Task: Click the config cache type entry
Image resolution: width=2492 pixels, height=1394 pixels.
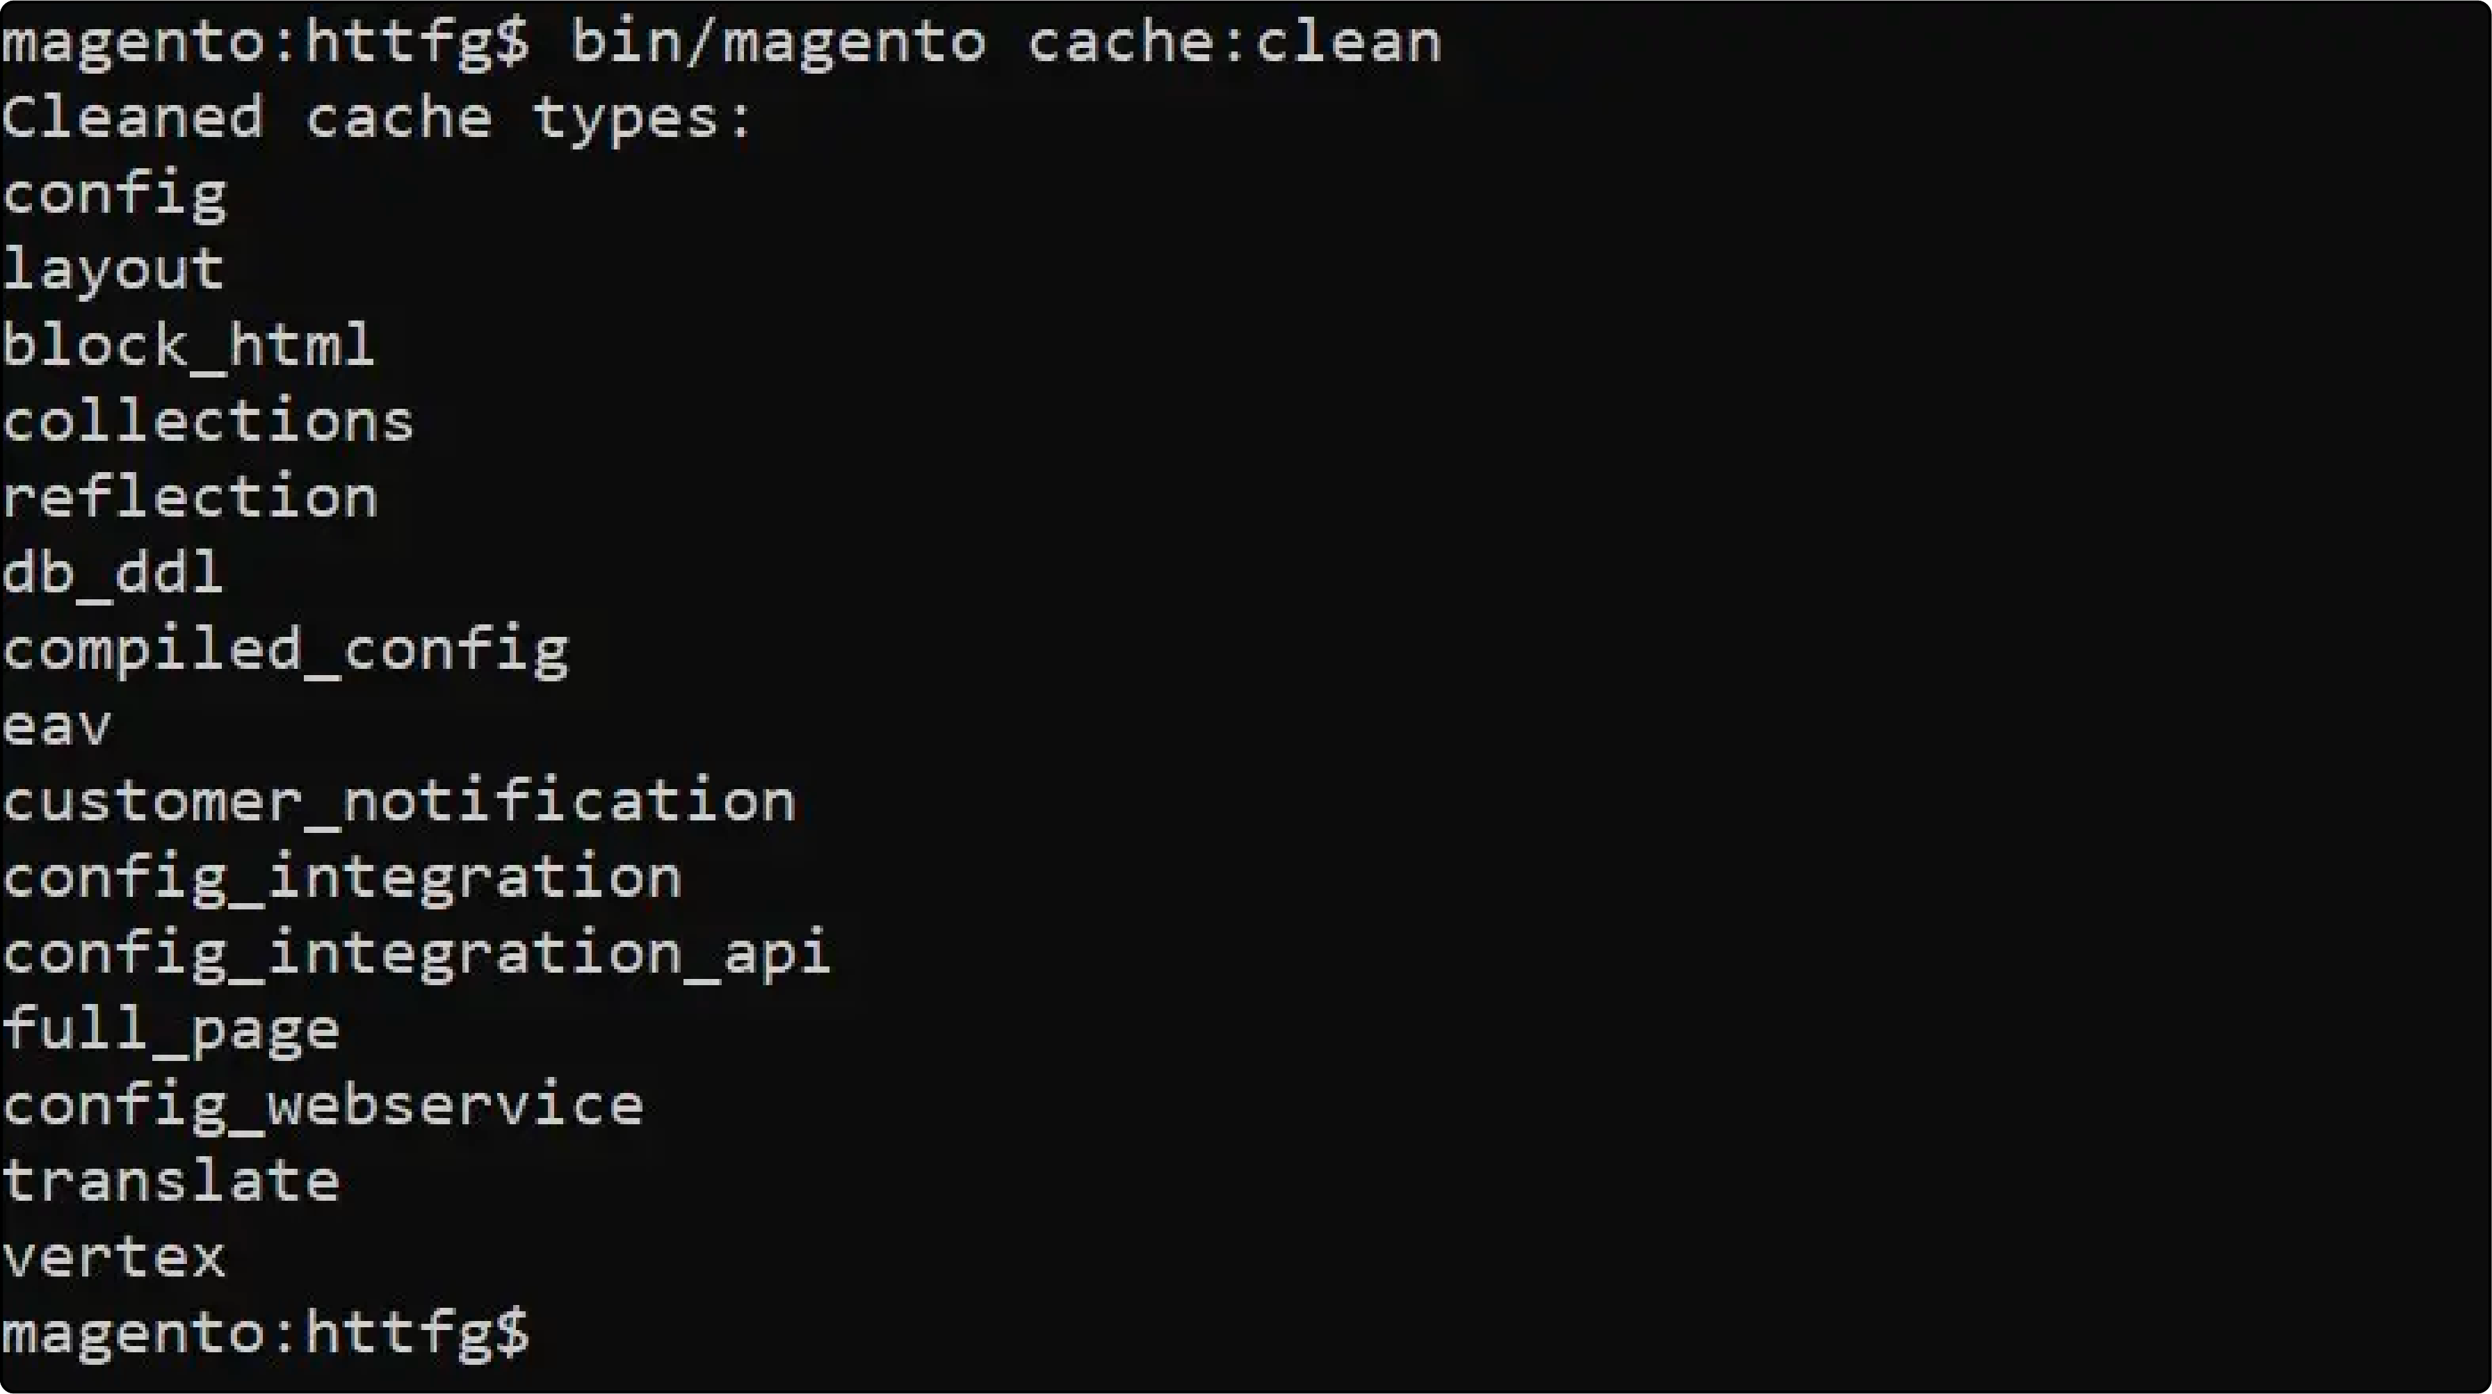Action: click(x=111, y=192)
